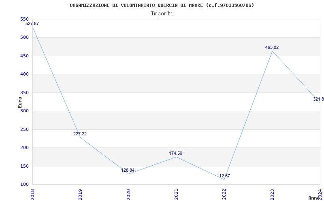Click the 2022 x-axis year label
Screen dimensions: 324x202
point(224,194)
